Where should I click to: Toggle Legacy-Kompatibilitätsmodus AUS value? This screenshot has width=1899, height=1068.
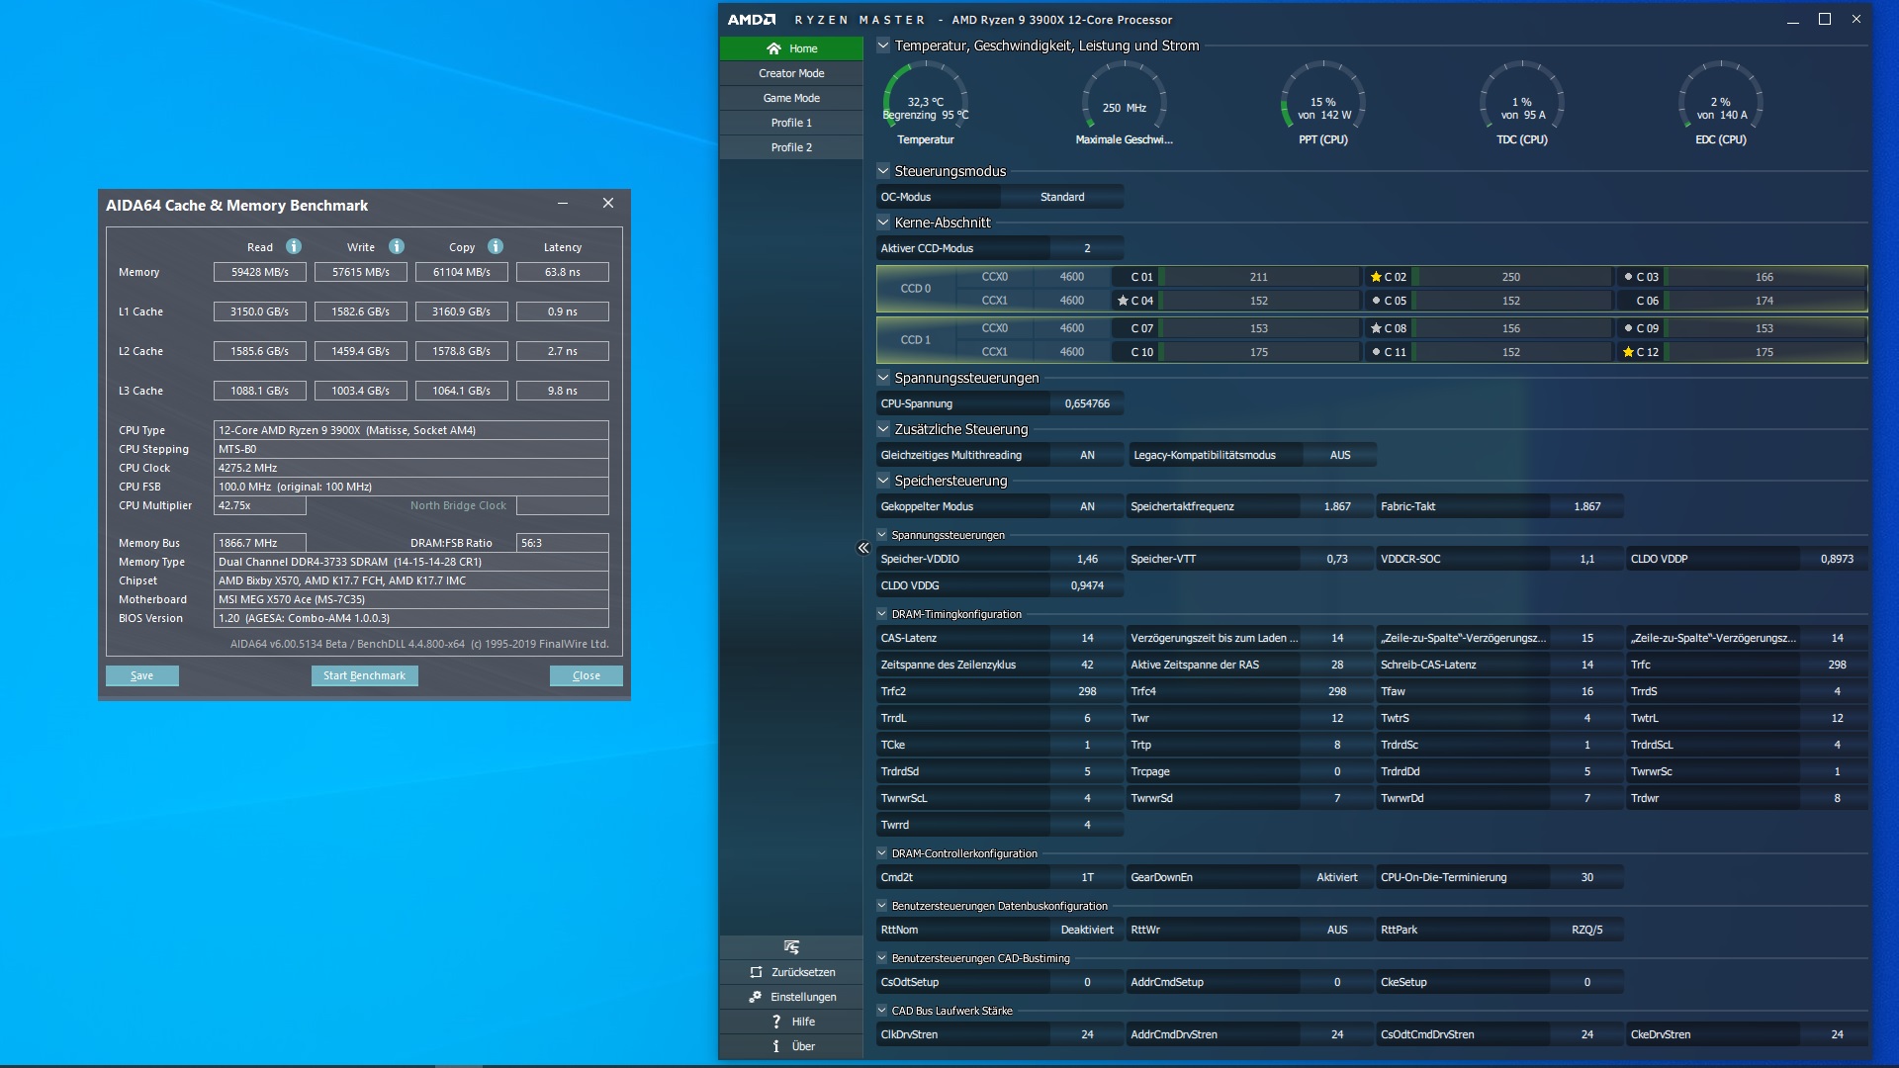click(x=1339, y=455)
